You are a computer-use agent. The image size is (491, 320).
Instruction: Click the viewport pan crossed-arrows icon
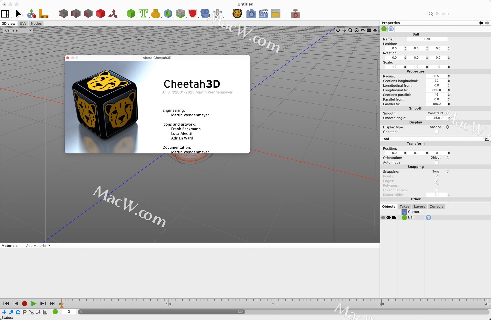344,30
